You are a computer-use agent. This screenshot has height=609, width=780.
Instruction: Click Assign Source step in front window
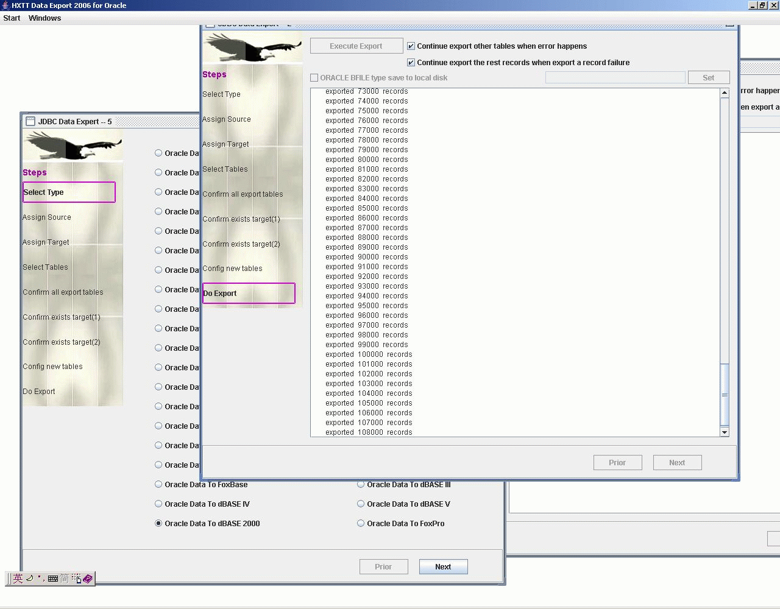click(x=227, y=119)
